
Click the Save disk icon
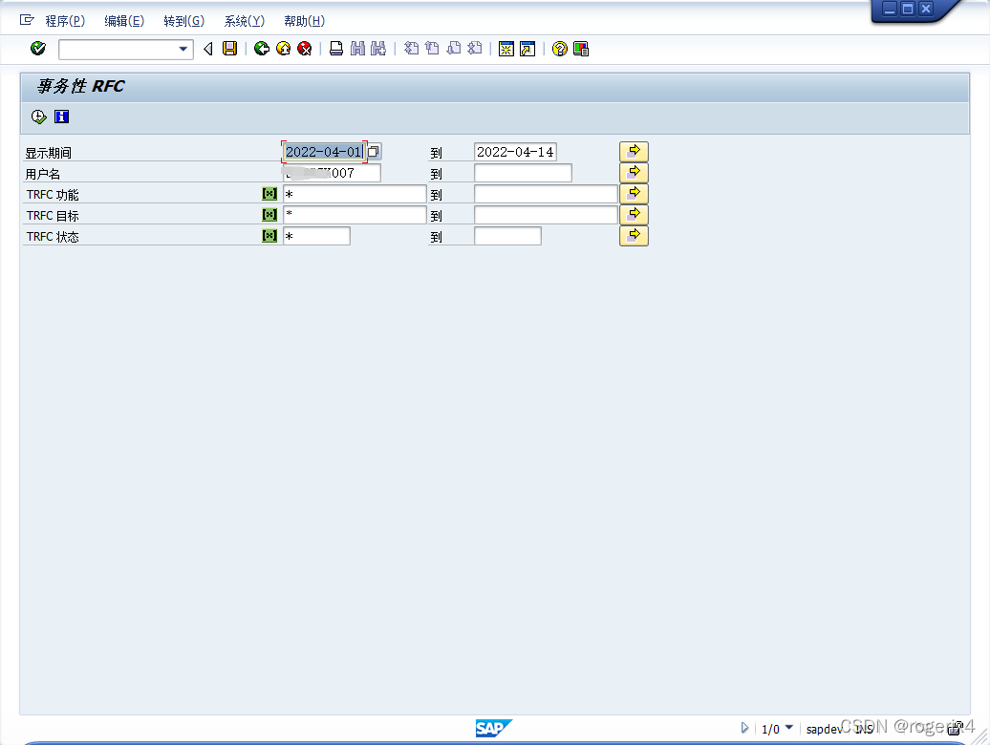(229, 49)
